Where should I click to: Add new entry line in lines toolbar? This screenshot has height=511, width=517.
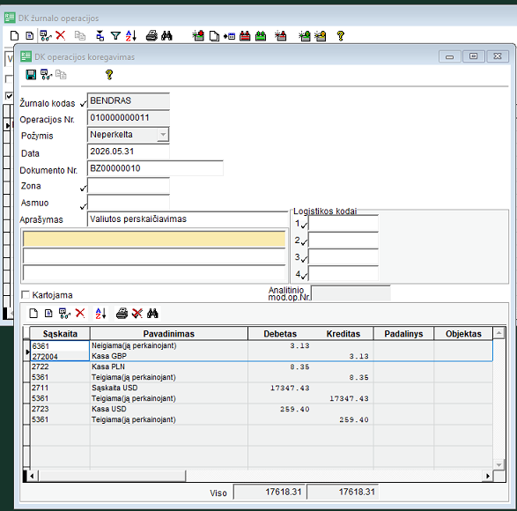[33, 314]
